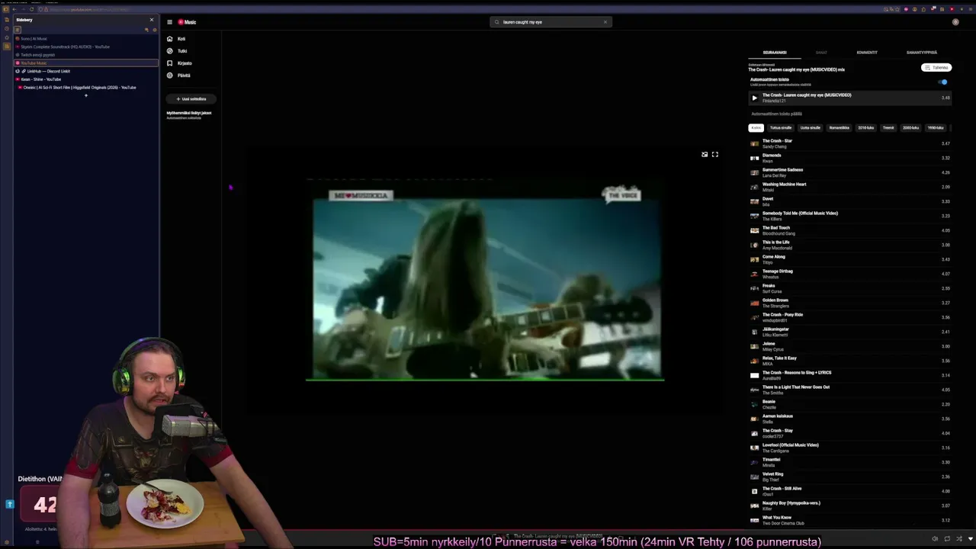976x549 pixels.
Task: Play The Bad Touch from queue
Action: (x=850, y=230)
